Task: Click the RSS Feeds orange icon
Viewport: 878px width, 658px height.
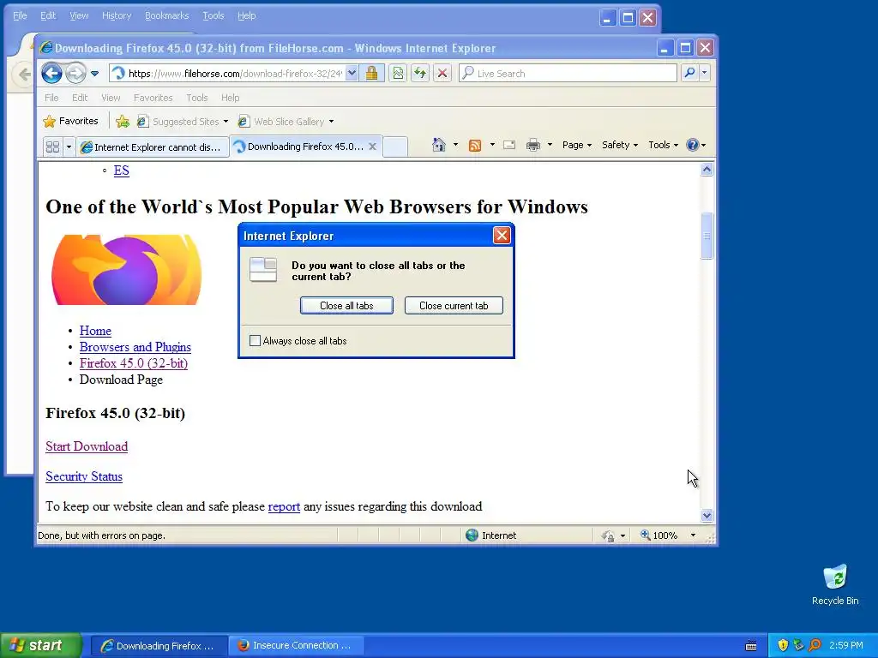Action: [475, 146]
